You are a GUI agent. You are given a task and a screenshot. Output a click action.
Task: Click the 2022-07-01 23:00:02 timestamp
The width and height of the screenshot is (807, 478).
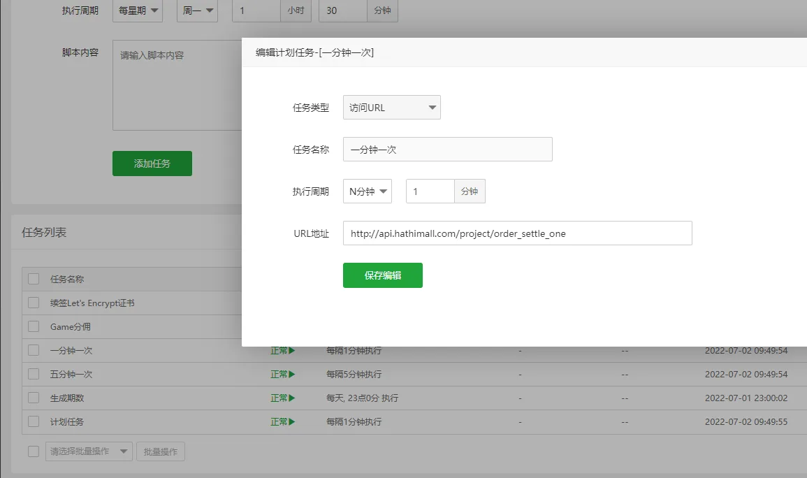pyautogui.click(x=746, y=398)
